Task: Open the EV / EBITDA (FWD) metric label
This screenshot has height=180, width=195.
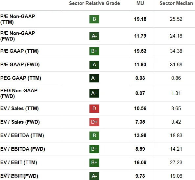Action: pyautogui.click(x=23, y=149)
